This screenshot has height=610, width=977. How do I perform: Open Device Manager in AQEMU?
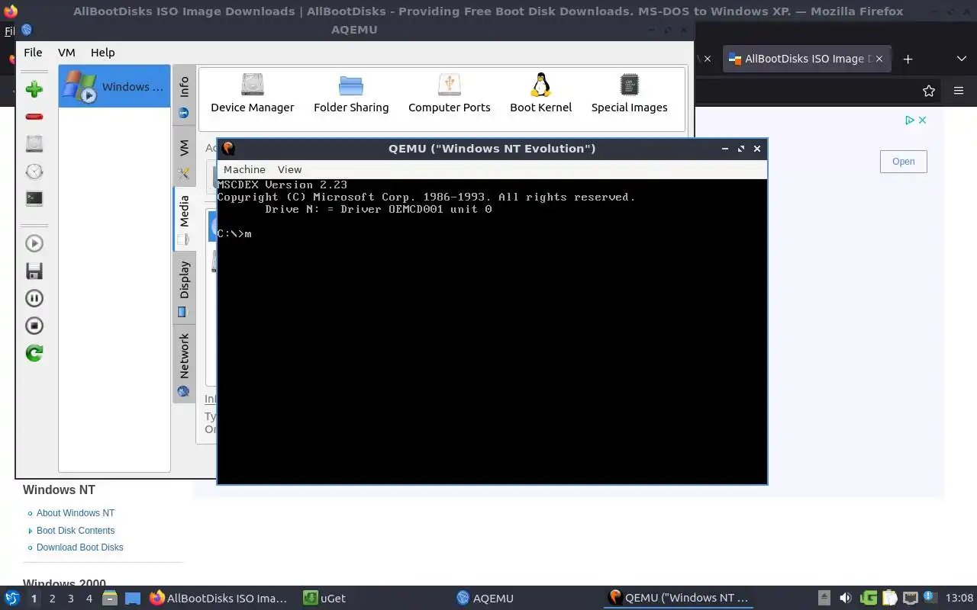(252, 93)
